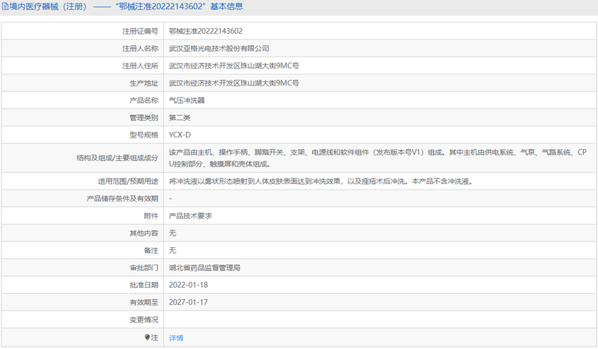Click the 管理类别 label
This screenshot has height=349, width=598.
144,117
